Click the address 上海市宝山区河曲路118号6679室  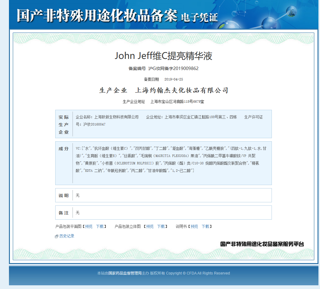tap(177, 101)
